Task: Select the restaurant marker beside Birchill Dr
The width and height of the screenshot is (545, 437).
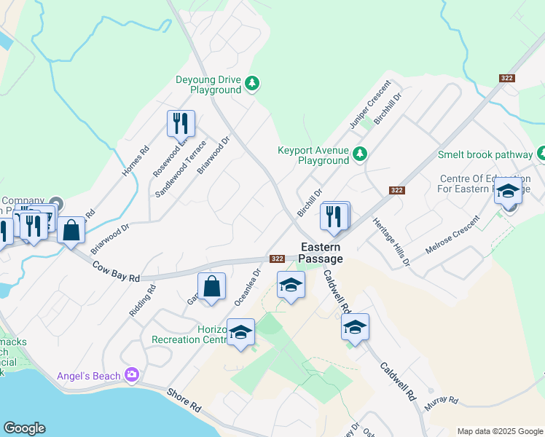Action: (x=334, y=218)
